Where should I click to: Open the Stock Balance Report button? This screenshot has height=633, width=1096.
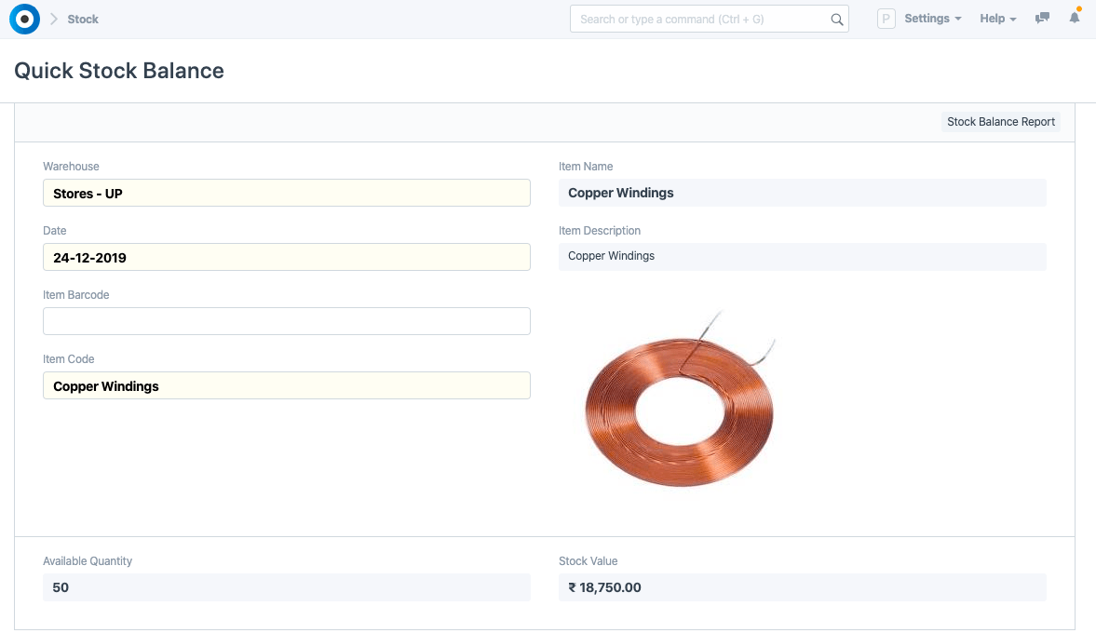coord(1000,122)
